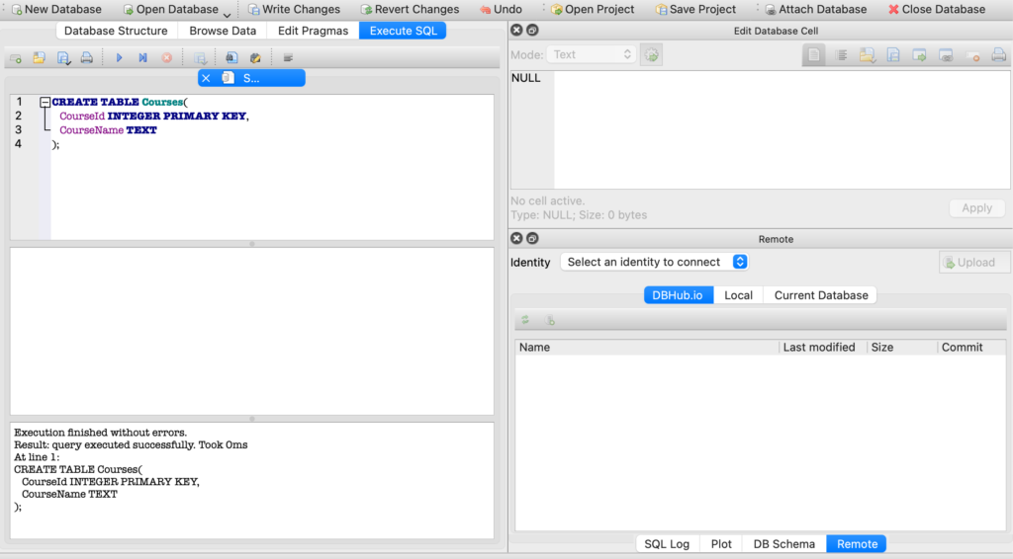This screenshot has height=559, width=1013.
Task: Click Write Changes in main toolbar
Action: (294, 10)
